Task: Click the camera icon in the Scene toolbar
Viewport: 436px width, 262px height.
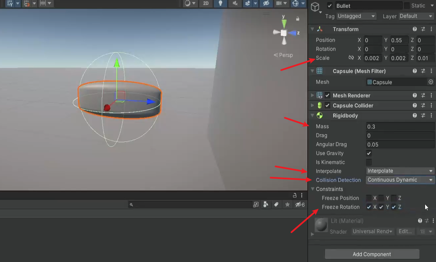Action: click(x=280, y=4)
